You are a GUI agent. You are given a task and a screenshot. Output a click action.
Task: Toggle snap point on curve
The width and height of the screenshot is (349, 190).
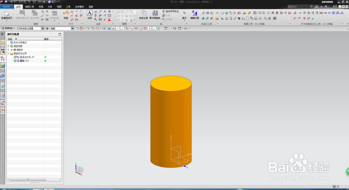coord(154,29)
